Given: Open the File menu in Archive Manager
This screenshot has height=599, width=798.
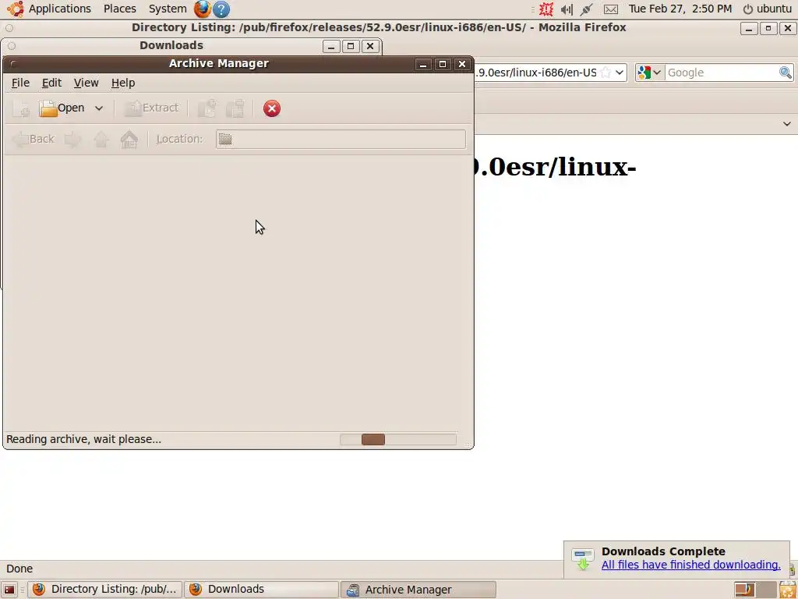Looking at the screenshot, I should [20, 83].
